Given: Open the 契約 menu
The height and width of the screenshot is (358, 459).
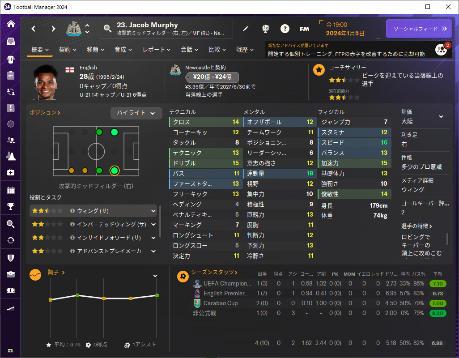Looking at the screenshot, I should pyautogui.click(x=68, y=50).
